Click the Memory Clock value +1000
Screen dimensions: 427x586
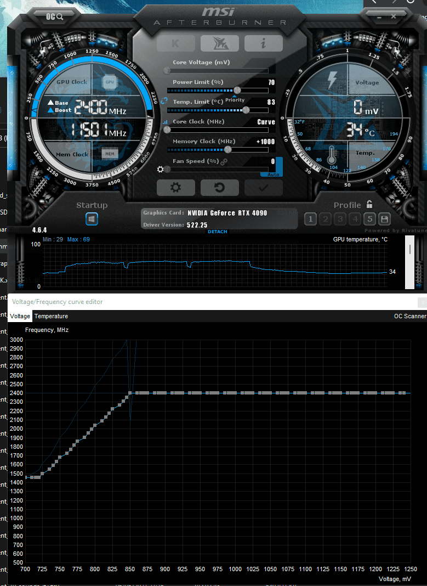coord(266,142)
